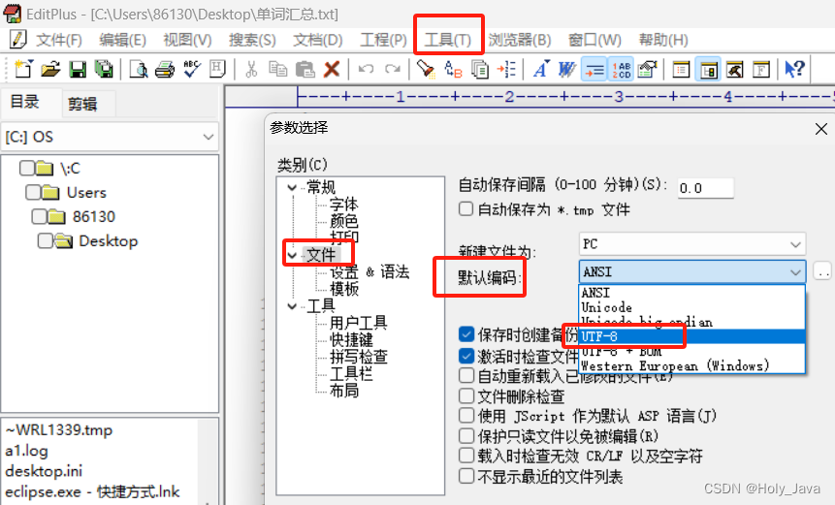Enable 载入时检查无效 CR/LF 以及空字符
The width and height of the screenshot is (835, 505).
pyautogui.click(x=466, y=456)
